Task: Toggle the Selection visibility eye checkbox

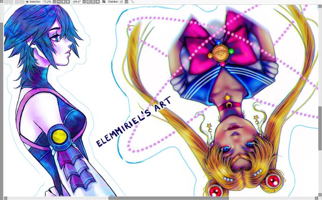Action: pyautogui.click(x=27, y=1)
